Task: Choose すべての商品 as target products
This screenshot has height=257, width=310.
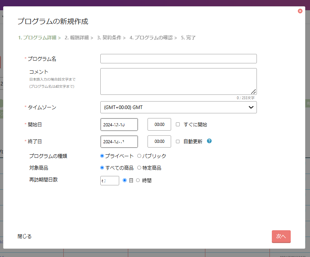Action: pyautogui.click(x=103, y=168)
